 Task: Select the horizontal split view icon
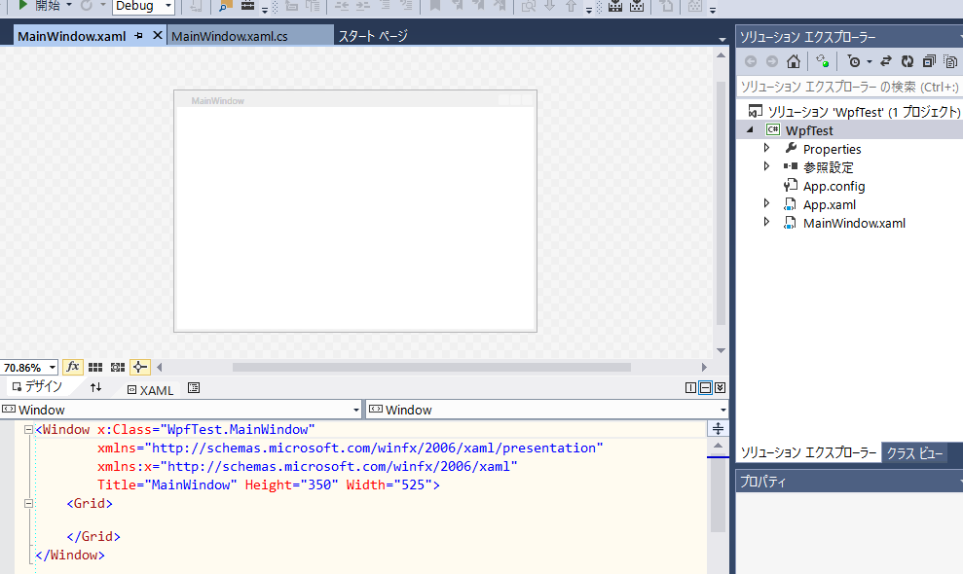(706, 387)
